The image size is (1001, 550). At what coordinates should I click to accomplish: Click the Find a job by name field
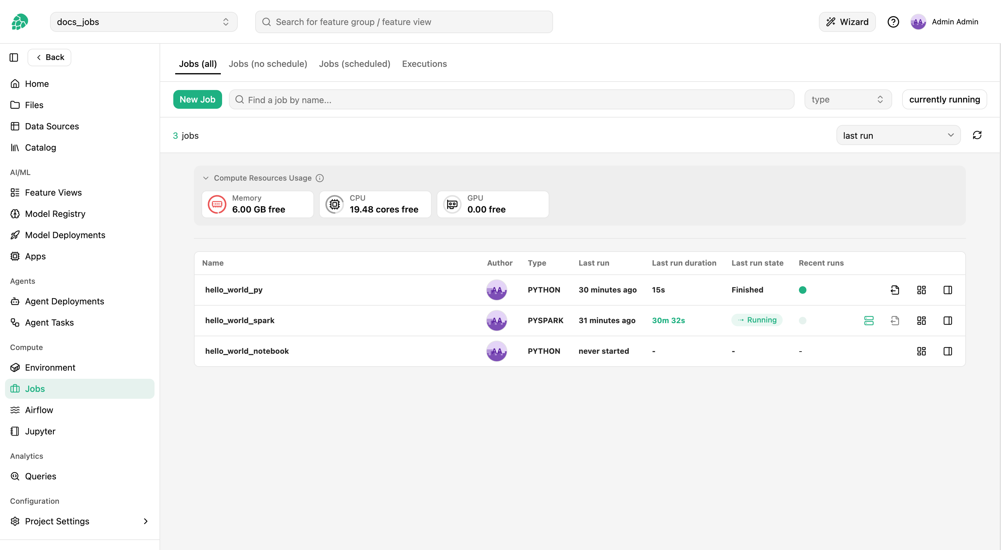coord(511,99)
